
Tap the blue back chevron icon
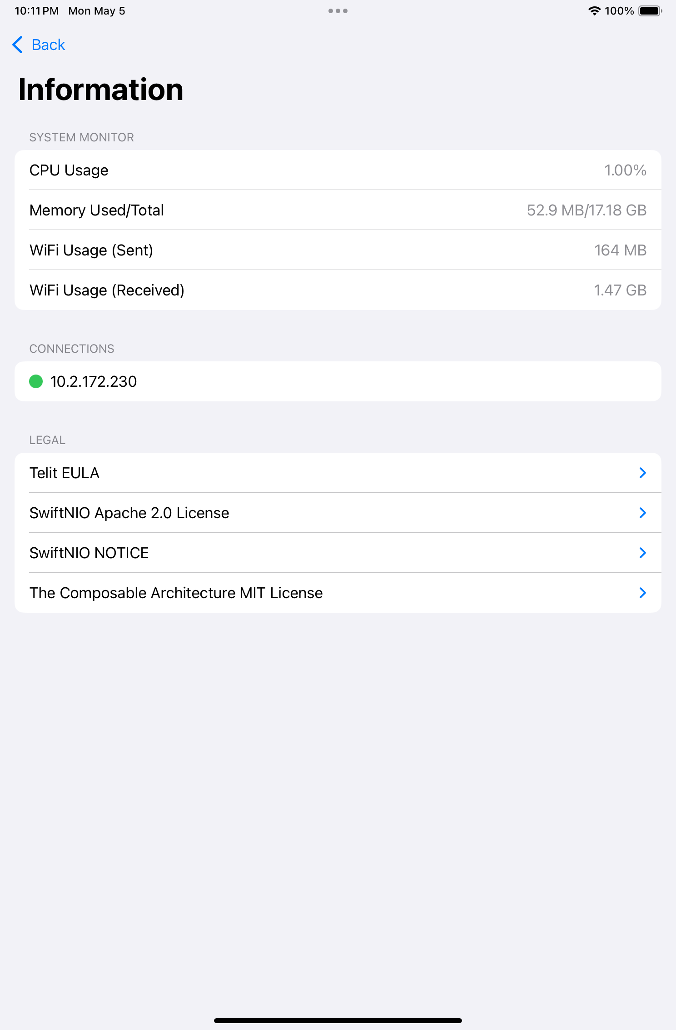[17, 45]
